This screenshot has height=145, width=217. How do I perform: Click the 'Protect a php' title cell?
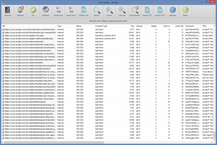click(x=208, y=75)
